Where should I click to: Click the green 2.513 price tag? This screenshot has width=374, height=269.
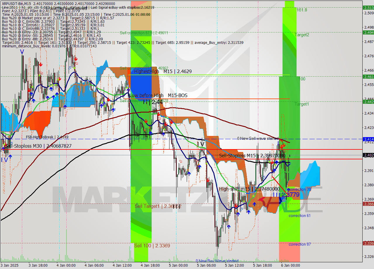click(x=368, y=8)
